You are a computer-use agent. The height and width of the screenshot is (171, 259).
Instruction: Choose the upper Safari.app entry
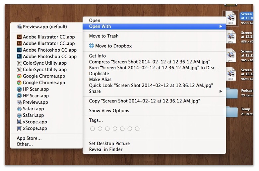(46, 109)
